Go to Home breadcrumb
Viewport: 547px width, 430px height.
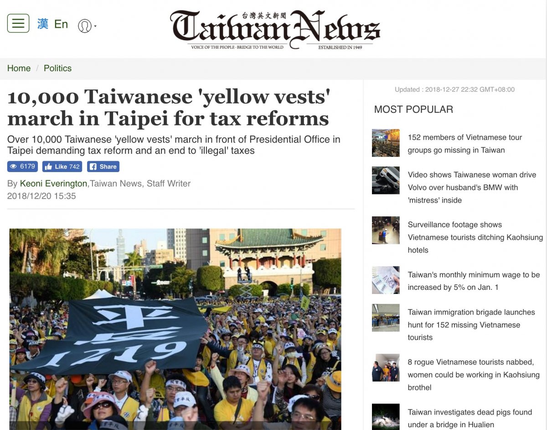19,68
